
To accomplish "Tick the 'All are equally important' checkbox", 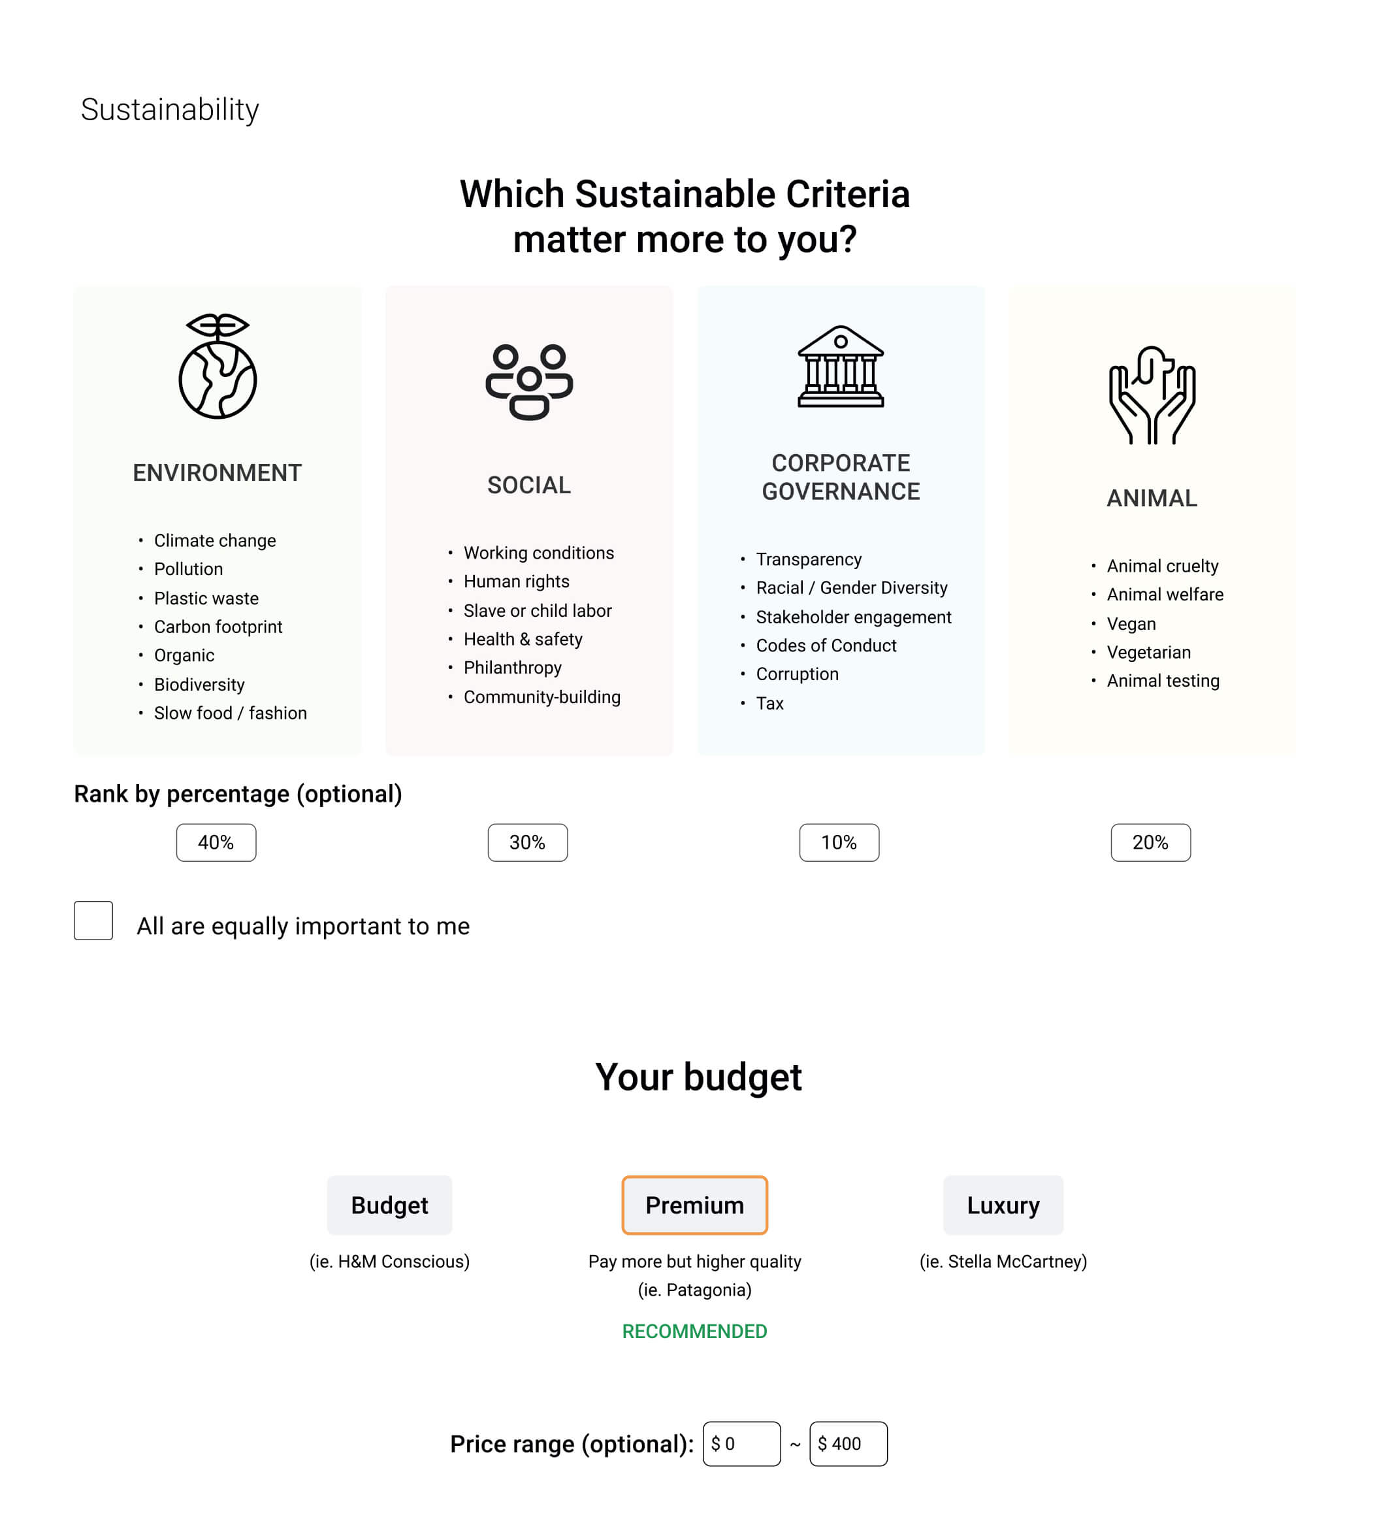I will coord(93,921).
